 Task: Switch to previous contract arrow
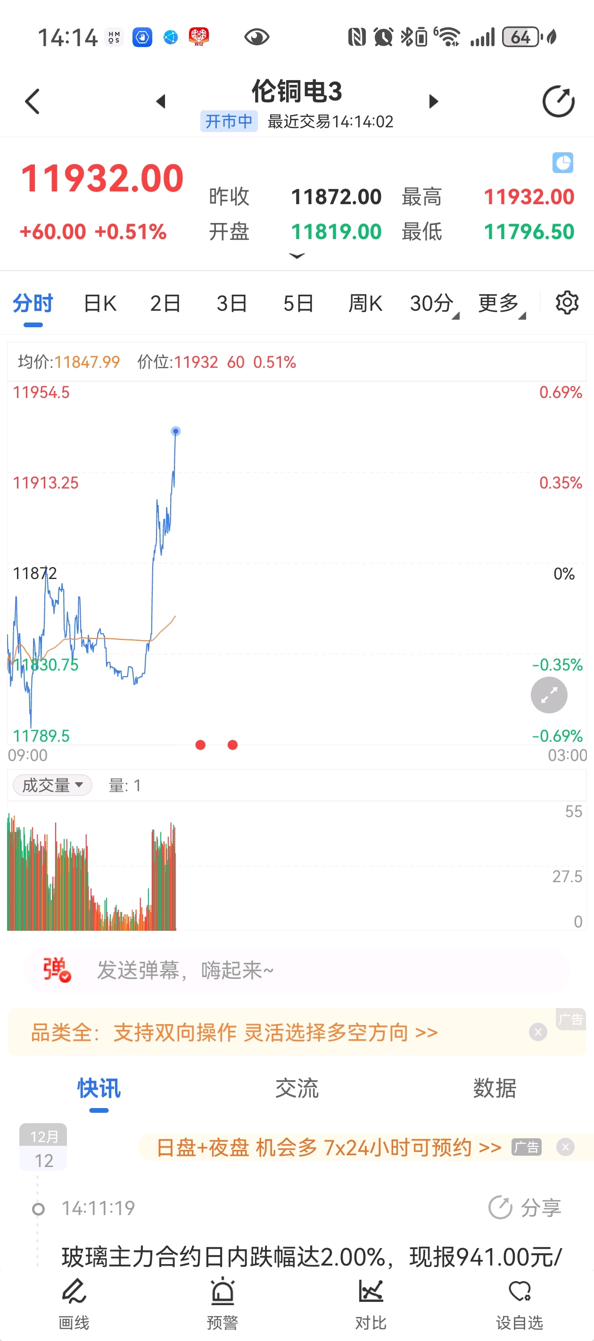pyautogui.click(x=161, y=101)
